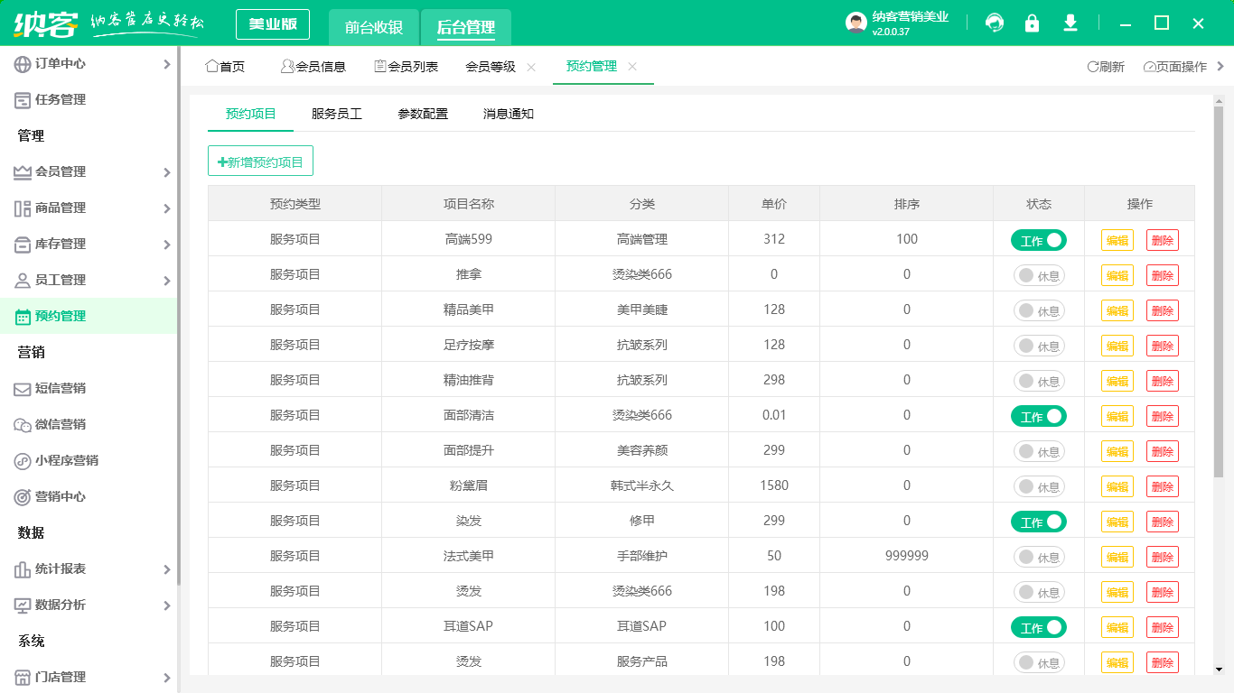Click 编辑 on the 精品美甲 row

(x=1117, y=310)
